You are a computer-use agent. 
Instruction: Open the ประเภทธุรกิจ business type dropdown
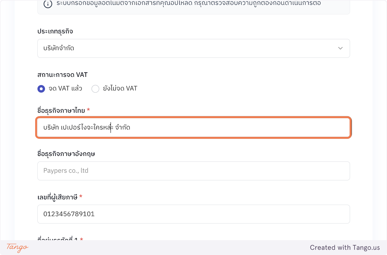pos(193,48)
